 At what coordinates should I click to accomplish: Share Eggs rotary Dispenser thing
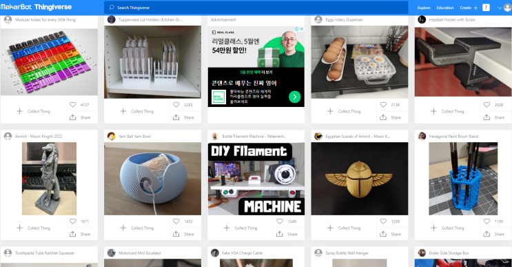390,117
